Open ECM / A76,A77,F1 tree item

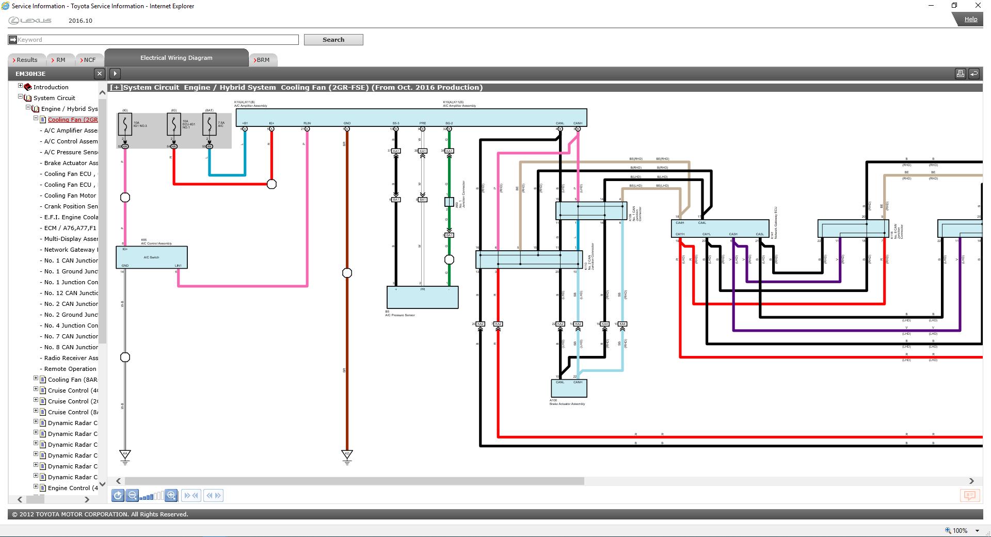(70, 228)
